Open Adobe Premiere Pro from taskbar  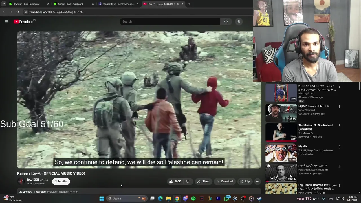[x=218, y=198]
